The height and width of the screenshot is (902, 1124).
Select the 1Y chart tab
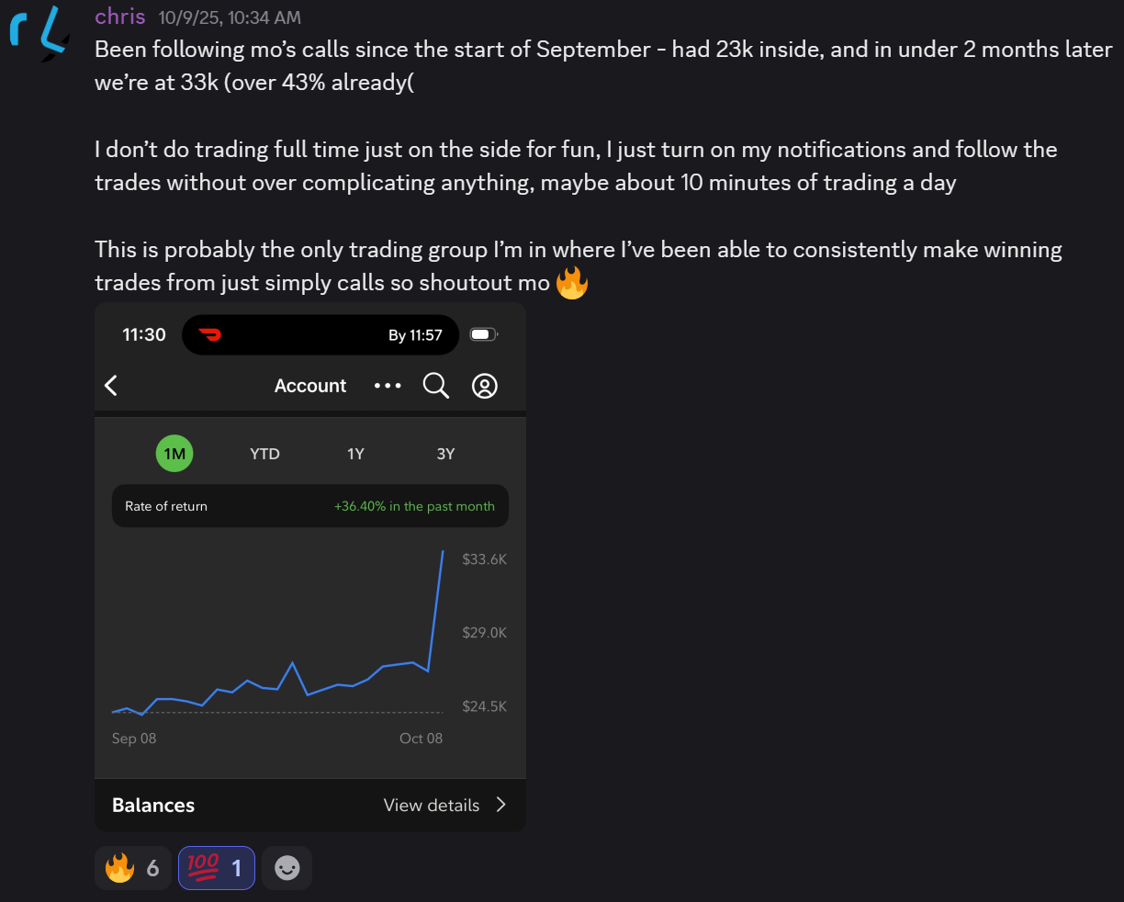355,453
